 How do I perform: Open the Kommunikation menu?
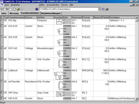click(x=53, y=5)
